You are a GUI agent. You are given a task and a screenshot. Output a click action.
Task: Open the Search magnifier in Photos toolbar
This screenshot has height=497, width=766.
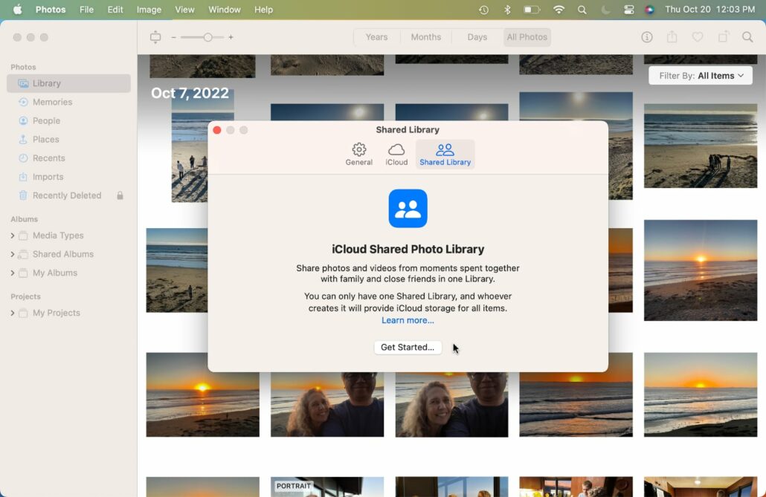(747, 37)
